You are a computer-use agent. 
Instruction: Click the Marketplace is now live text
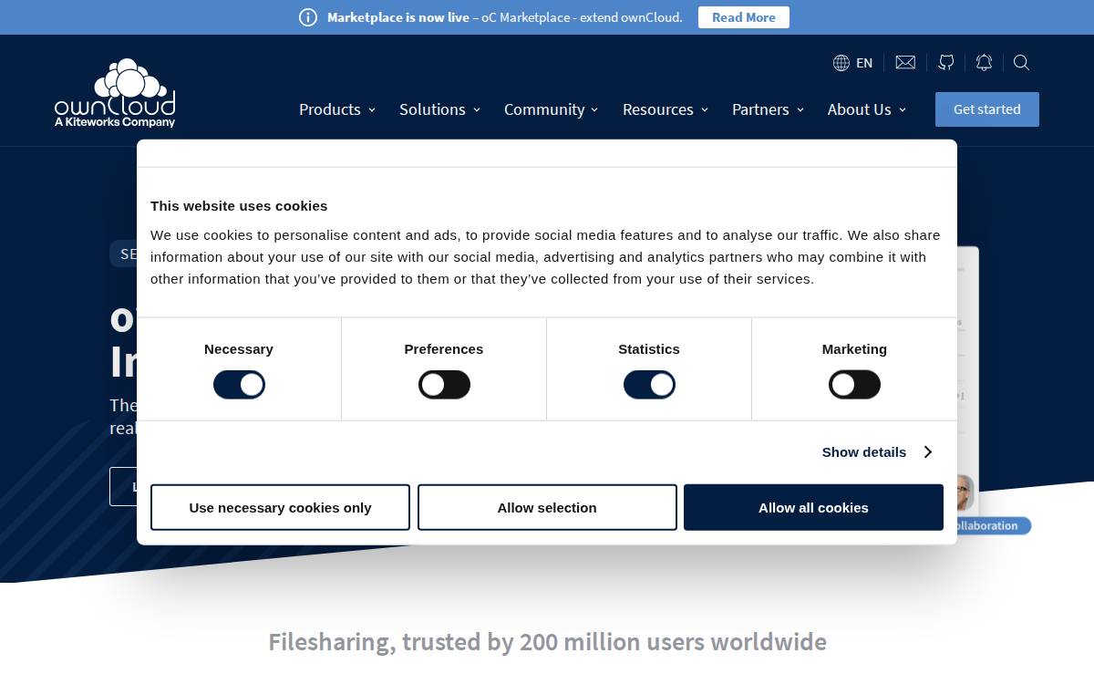(x=398, y=17)
